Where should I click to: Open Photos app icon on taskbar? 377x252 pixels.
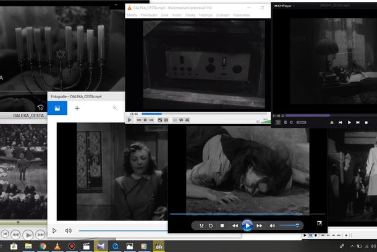click(130, 246)
